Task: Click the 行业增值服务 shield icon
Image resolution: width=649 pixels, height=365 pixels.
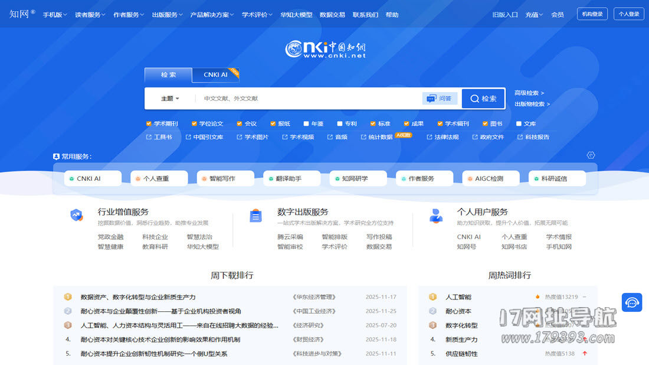Action: pos(77,216)
